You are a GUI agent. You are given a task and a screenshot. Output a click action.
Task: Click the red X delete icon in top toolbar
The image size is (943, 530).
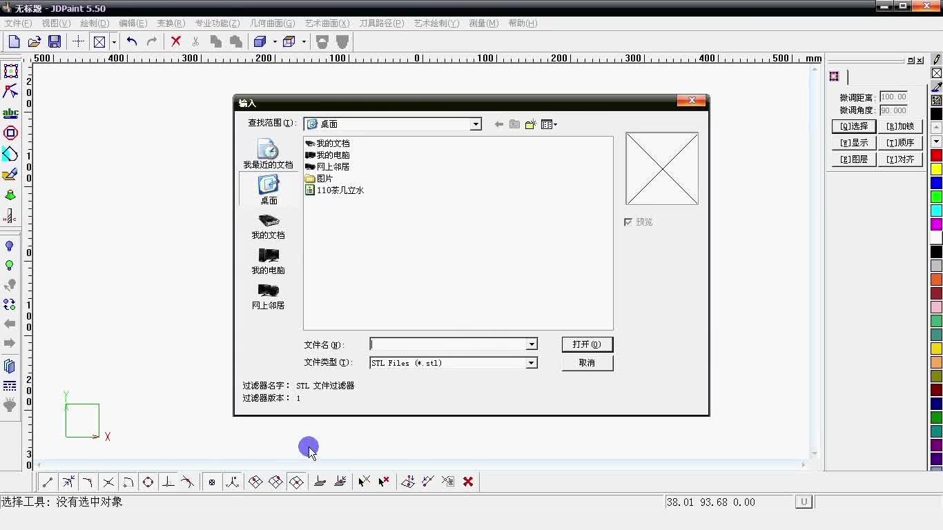pyautogui.click(x=175, y=41)
